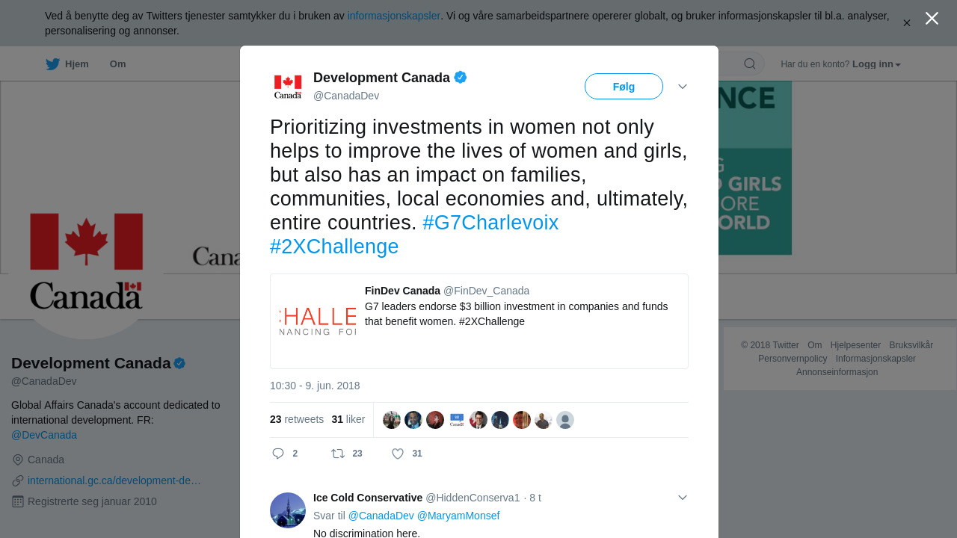The width and height of the screenshot is (957, 538).
Task: Dismiss the cookie banner with the small X
Action: coord(906,23)
